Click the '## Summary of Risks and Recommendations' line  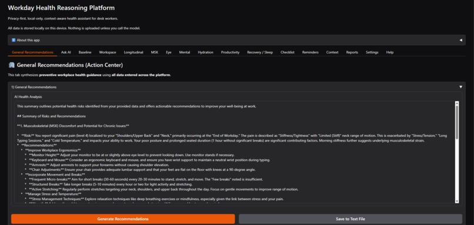[x=51, y=116]
